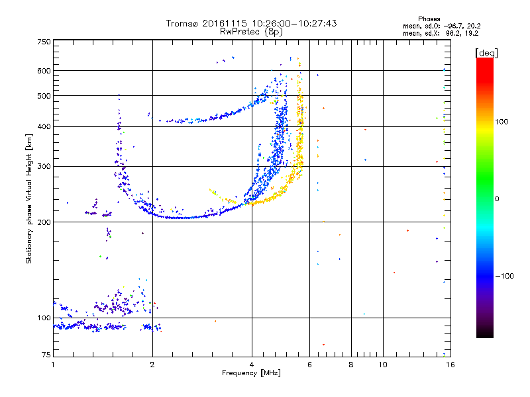Click the '600' height tick label
530x397 pixels.
click(44, 71)
